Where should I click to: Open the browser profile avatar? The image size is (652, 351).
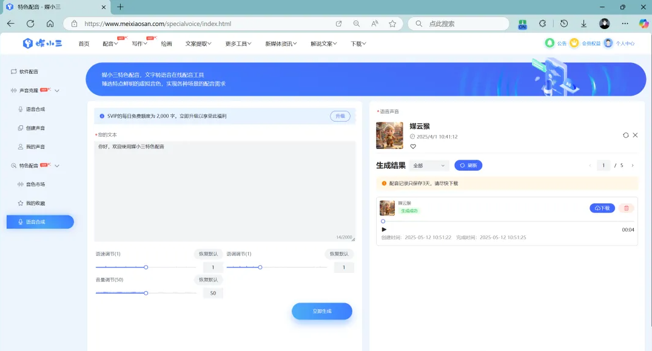pyautogui.click(x=605, y=24)
